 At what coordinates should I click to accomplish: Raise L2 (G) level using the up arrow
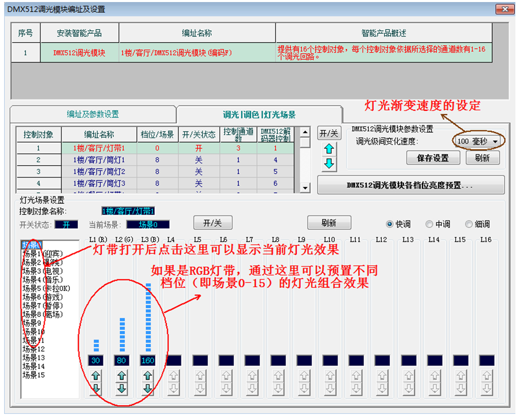tap(122, 376)
